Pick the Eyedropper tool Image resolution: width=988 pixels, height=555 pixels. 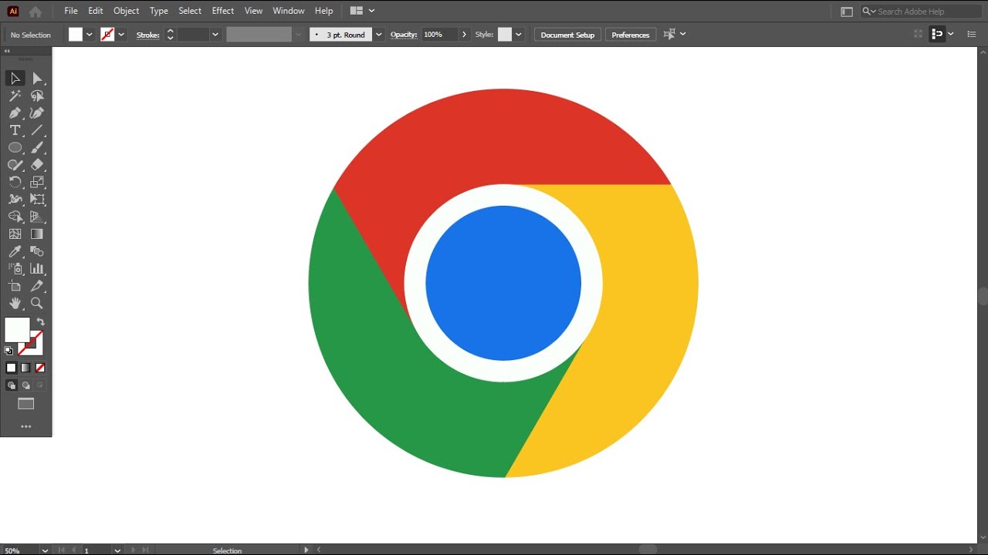(15, 251)
